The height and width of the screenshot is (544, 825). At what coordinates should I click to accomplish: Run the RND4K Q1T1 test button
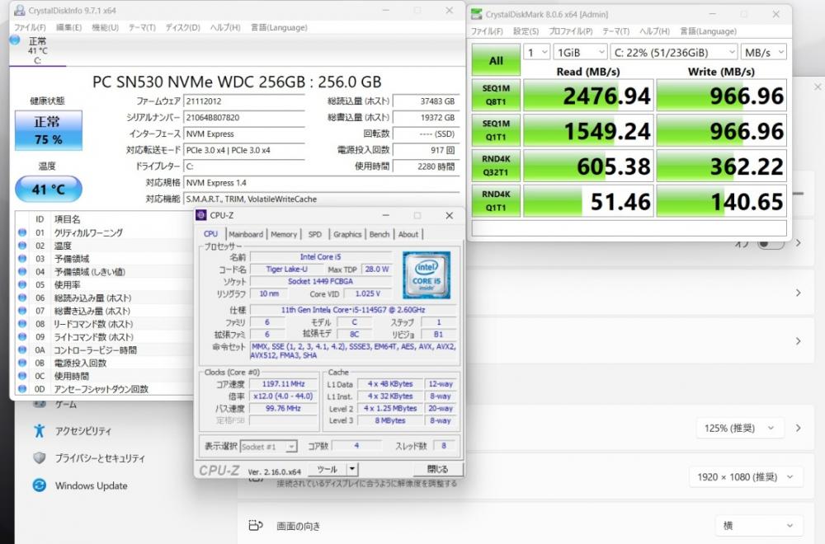coord(496,201)
